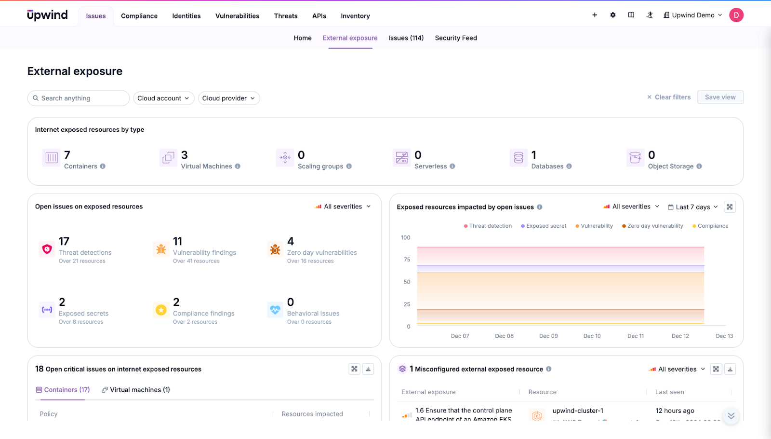Click the Virtual Machines resource type icon
The width and height of the screenshot is (771, 439).
point(168,158)
